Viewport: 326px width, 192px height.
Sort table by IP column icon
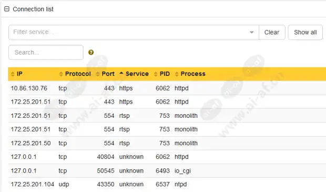tap(13, 74)
